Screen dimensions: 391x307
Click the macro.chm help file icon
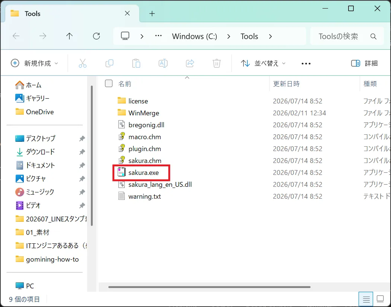click(x=121, y=136)
